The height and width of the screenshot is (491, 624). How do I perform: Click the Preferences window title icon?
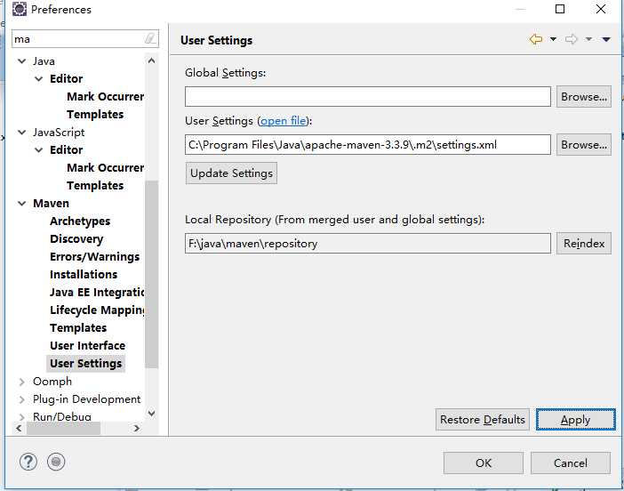19,9
